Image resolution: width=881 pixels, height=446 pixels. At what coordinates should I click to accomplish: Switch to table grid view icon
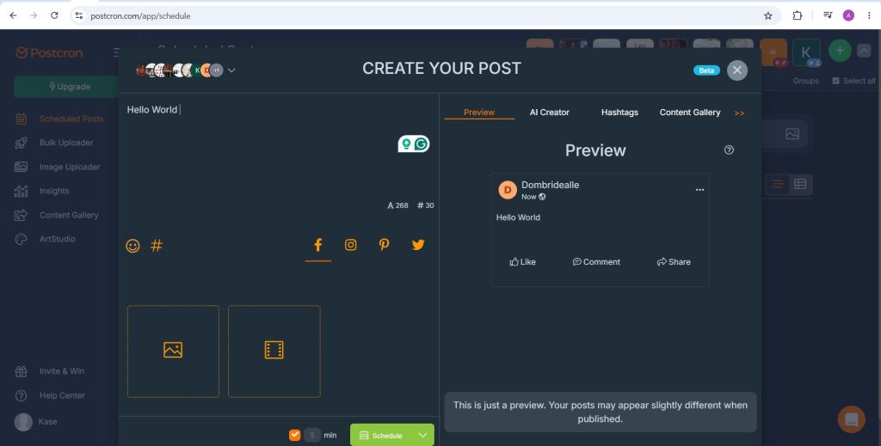click(x=800, y=184)
